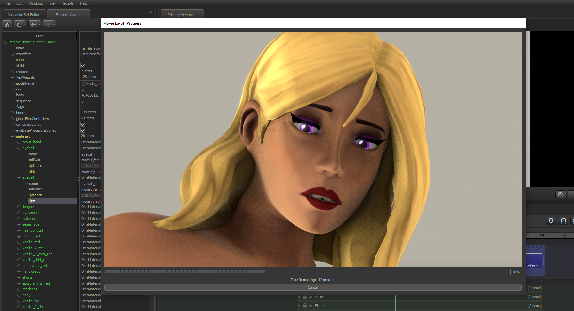Toggle the lock playhead marker icon
This screenshot has height=311, width=574.
click(551, 221)
